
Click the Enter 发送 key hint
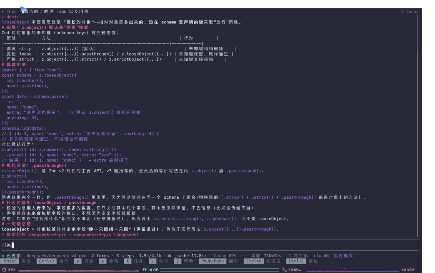tap(16, 261)
